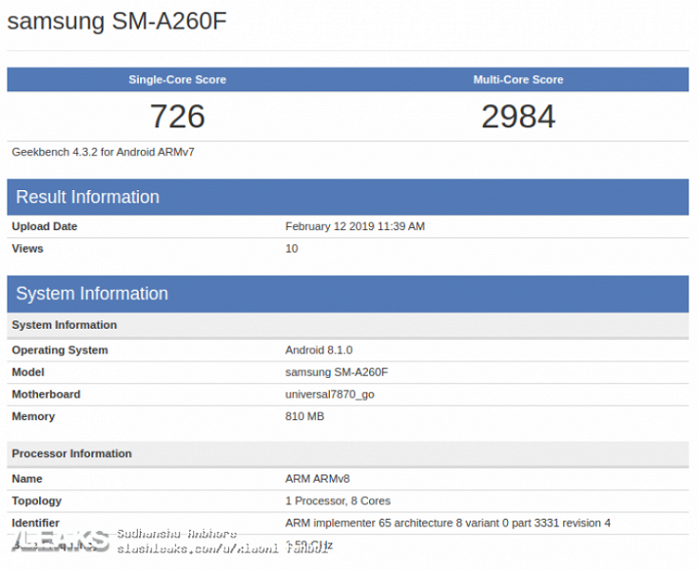Click the samsung SM-A260F page title
The height and width of the screenshot is (570, 699).
coord(117,22)
